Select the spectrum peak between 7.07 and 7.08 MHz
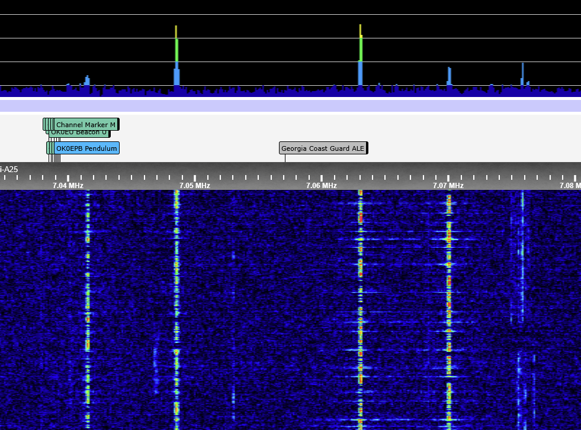This screenshot has width=581, height=430. tap(522, 75)
